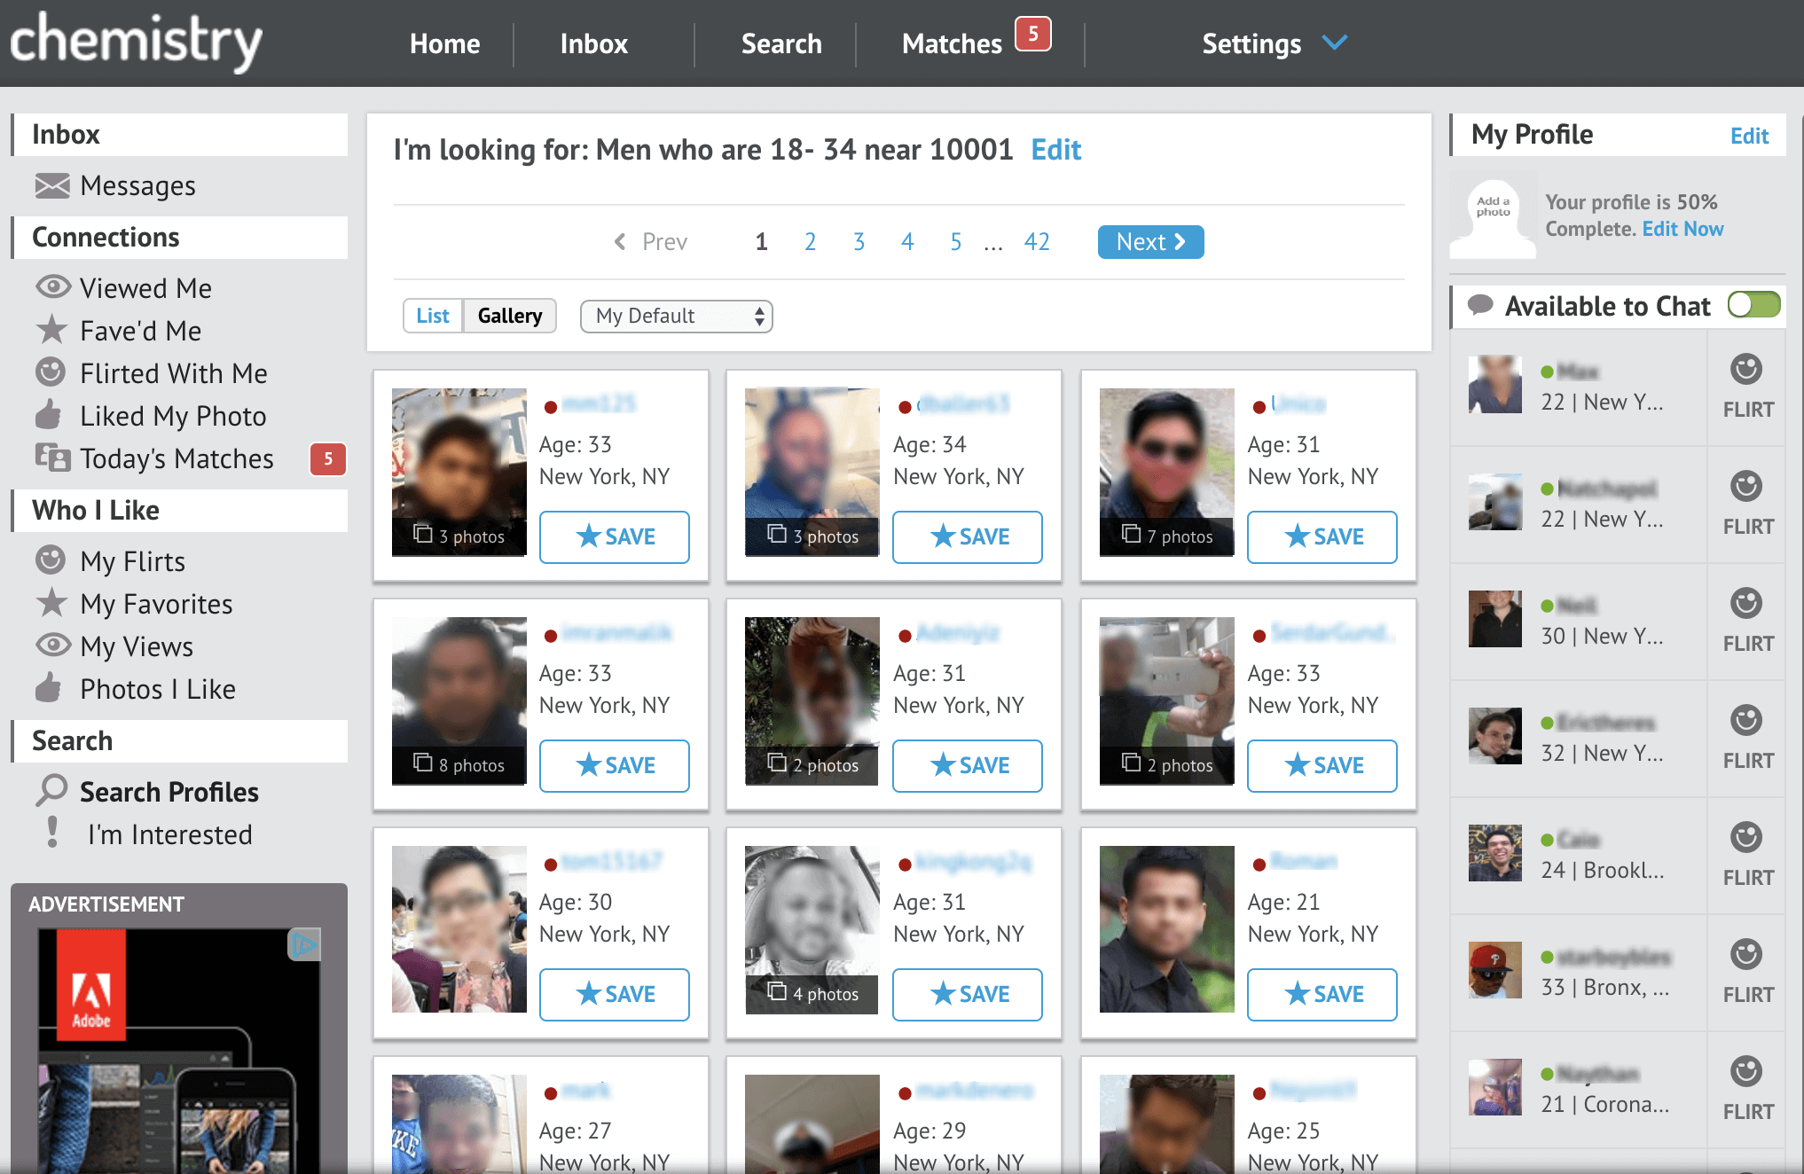Go to results page 4
The width and height of the screenshot is (1804, 1174).
pos(907,241)
